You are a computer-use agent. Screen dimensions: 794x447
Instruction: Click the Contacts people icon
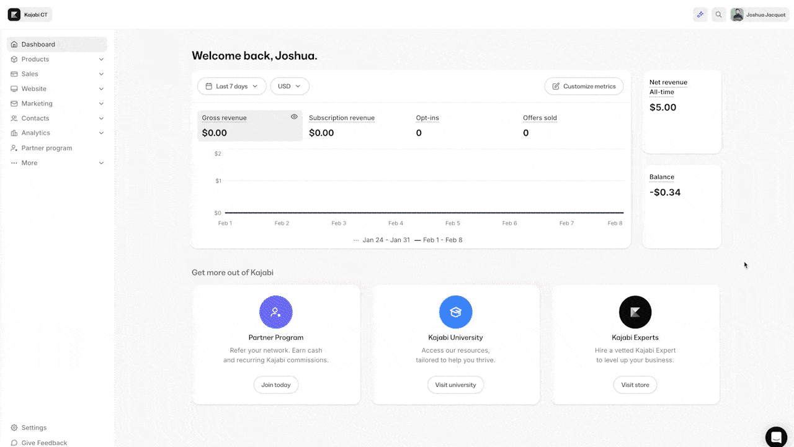(14, 119)
